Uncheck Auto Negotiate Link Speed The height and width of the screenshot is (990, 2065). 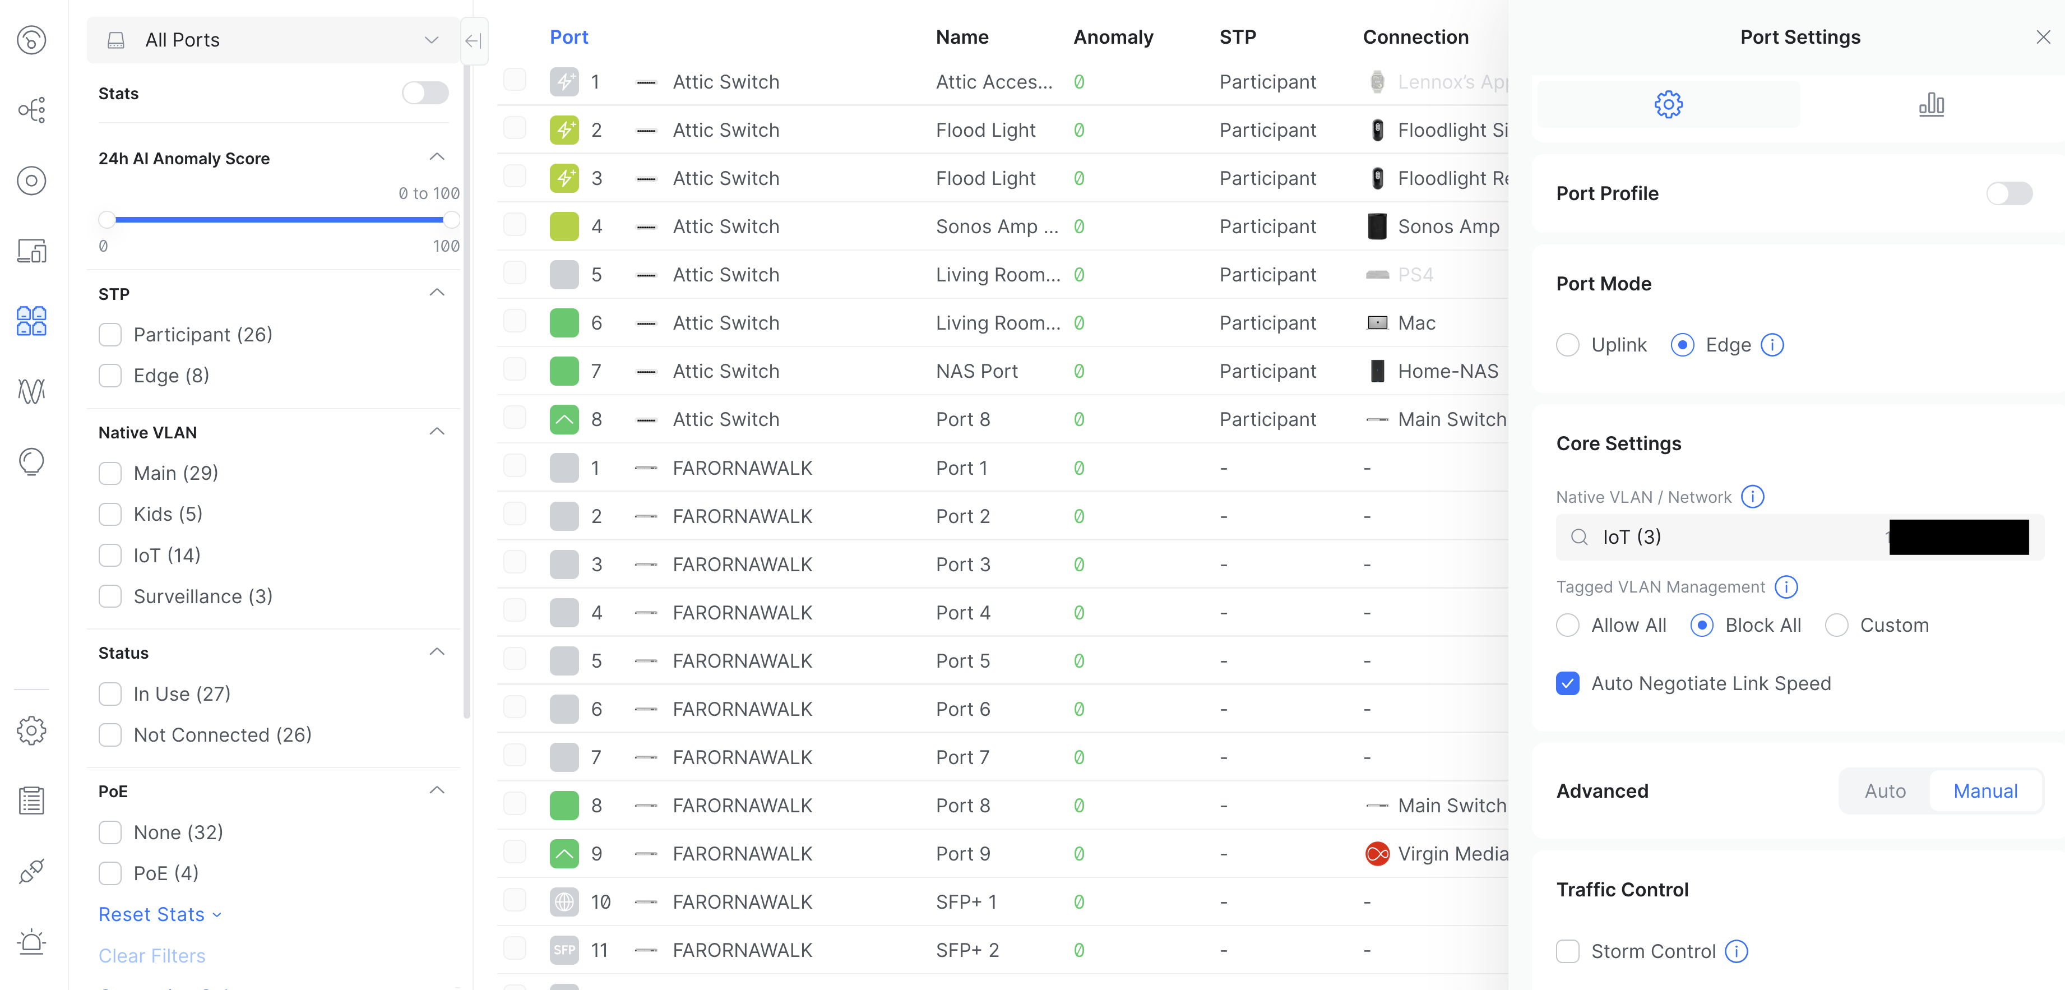(1568, 683)
